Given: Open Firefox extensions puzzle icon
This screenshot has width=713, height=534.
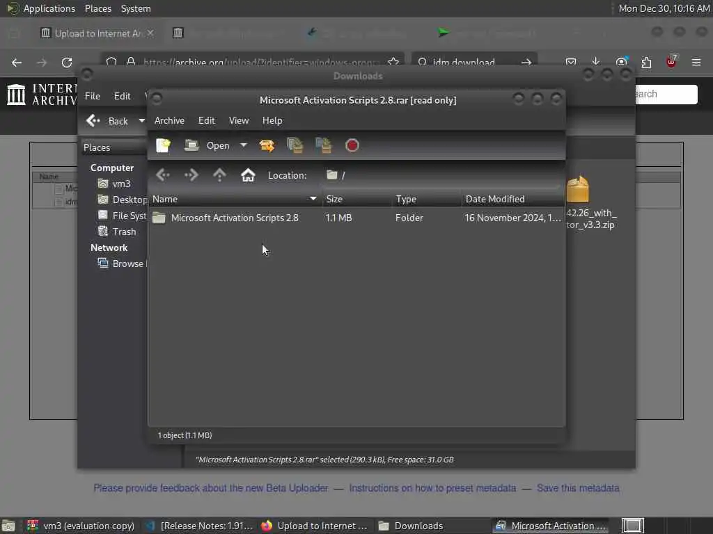Looking at the screenshot, I should 646,62.
